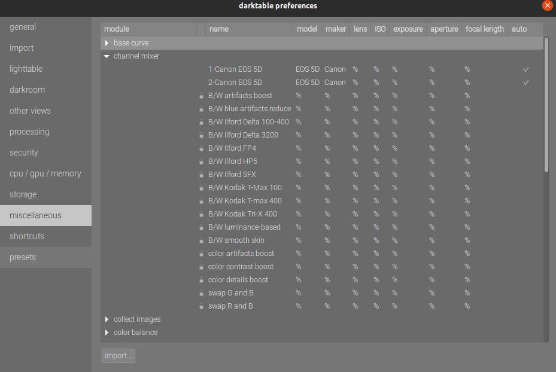Click the focal length column header
The height and width of the screenshot is (372, 556).
click(x=485, y=29)
